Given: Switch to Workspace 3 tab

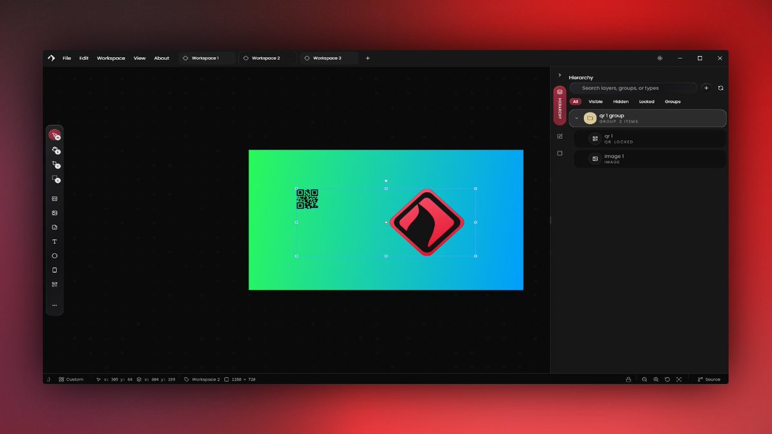Looking at the screenshot, I should click(x=329, y=58).
